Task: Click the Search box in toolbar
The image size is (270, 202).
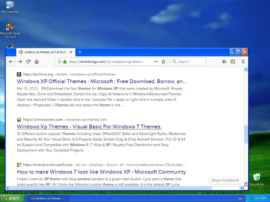Action: (188, 62)
